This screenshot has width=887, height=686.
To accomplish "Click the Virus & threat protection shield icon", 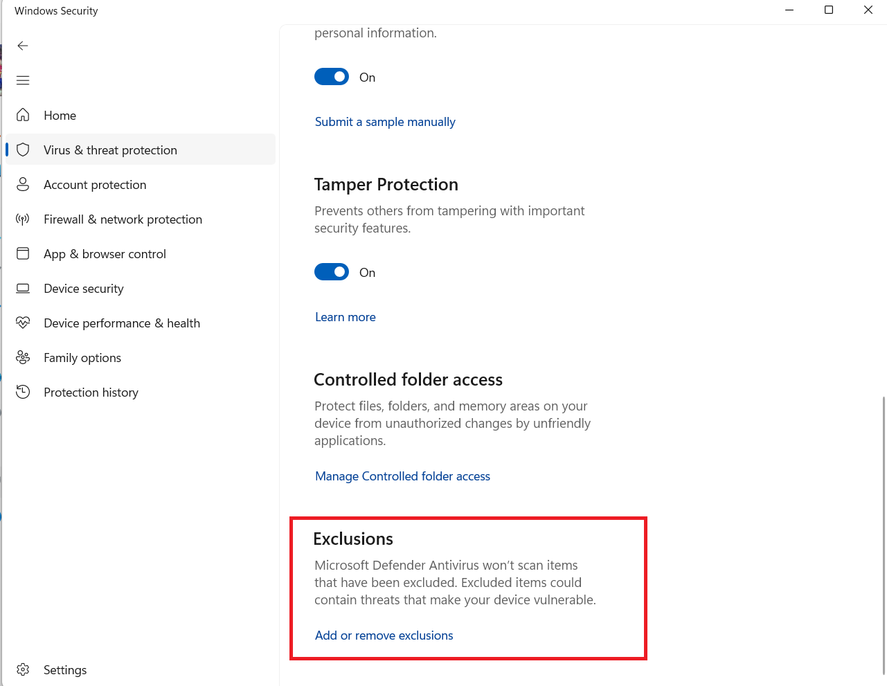I will click(23, 150).
